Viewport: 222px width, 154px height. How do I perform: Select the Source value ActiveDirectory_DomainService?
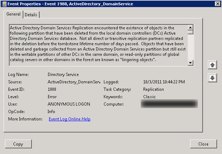[x=74, y=82]
